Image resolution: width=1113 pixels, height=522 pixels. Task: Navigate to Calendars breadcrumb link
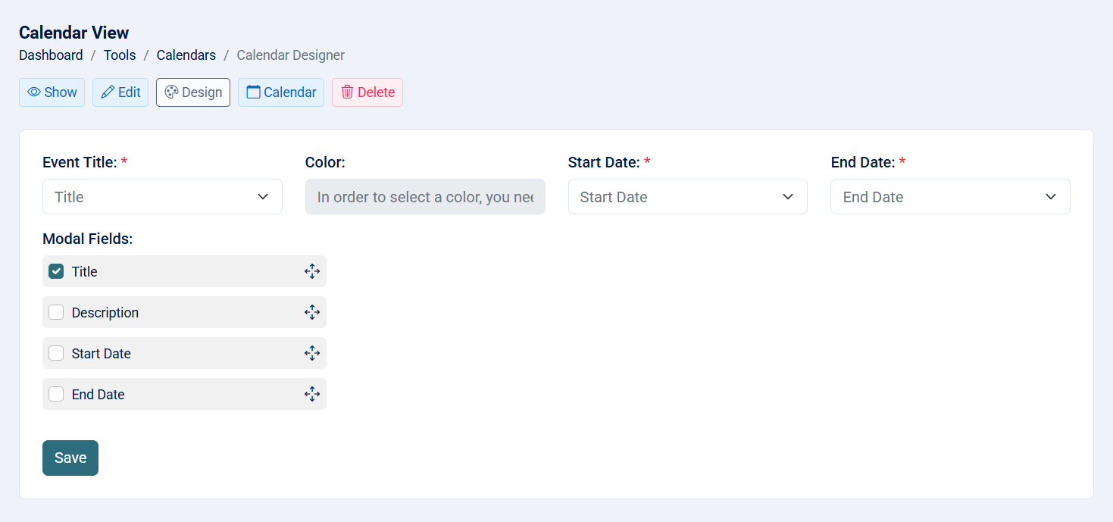tap(186, 55)
